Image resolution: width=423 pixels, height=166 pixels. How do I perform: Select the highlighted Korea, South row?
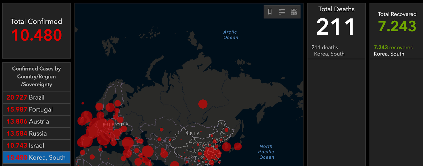click(36, 157)
